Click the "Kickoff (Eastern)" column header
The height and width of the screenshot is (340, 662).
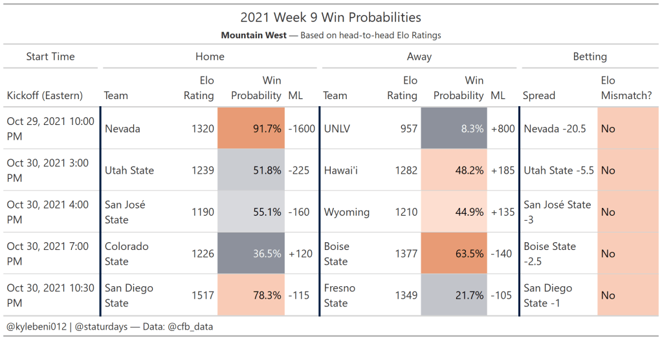[x=45, y=96]
